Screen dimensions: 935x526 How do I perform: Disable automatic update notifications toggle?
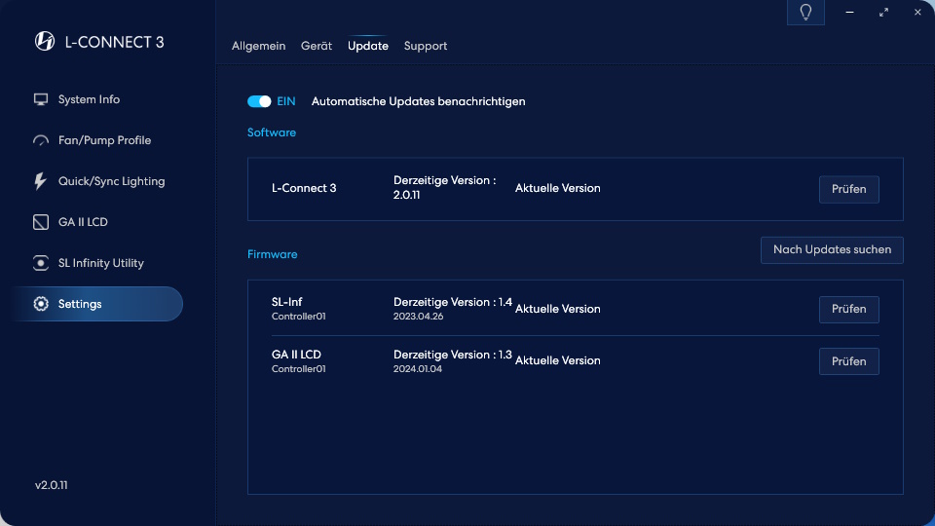tap(259, 101)
